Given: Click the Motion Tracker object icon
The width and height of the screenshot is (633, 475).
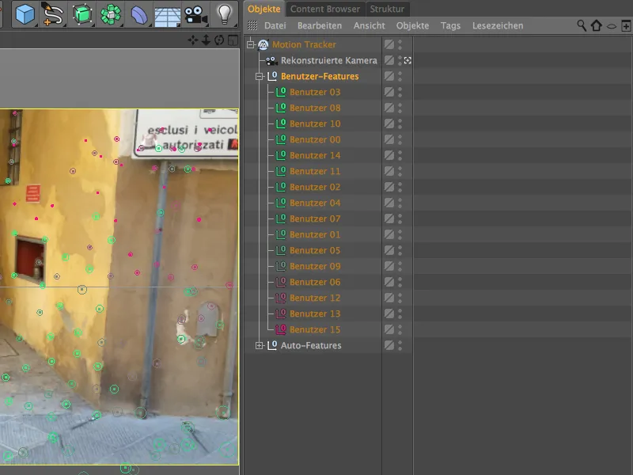Looking at the screenshot, I should 263,44.
